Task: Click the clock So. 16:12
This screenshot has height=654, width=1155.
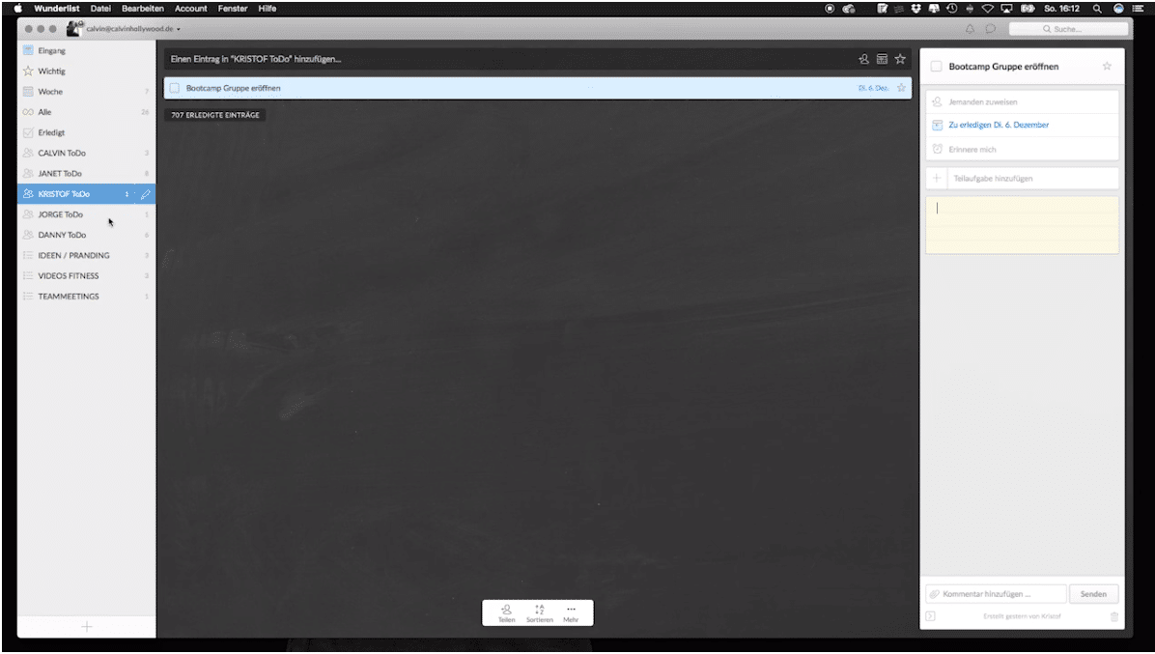Action: pyautogui.click(x=1061, y=8)
